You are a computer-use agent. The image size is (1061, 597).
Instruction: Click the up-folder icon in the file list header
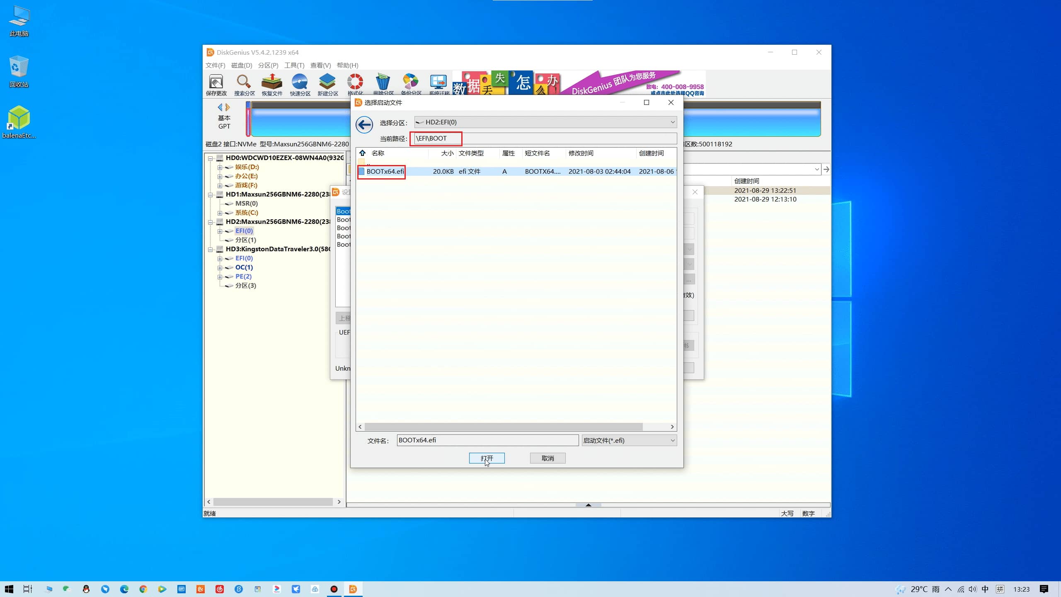[362, 153]
